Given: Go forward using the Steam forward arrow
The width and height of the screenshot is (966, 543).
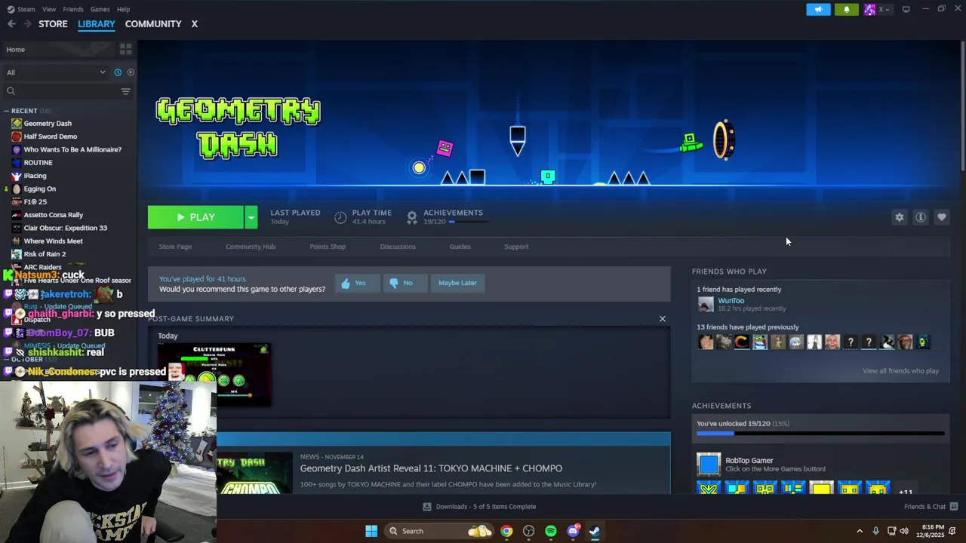Looking at the screenshot, I should (28, 24).
